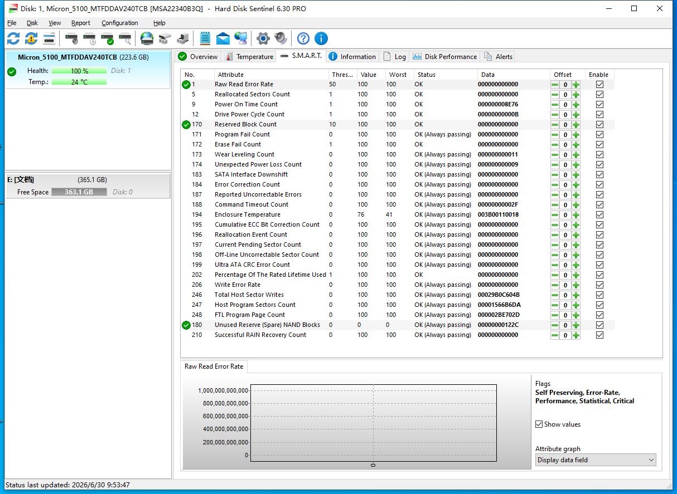Viewport: 677px width, 494px height.
Task: Sort by the Status column header
Action: [446, 75]
